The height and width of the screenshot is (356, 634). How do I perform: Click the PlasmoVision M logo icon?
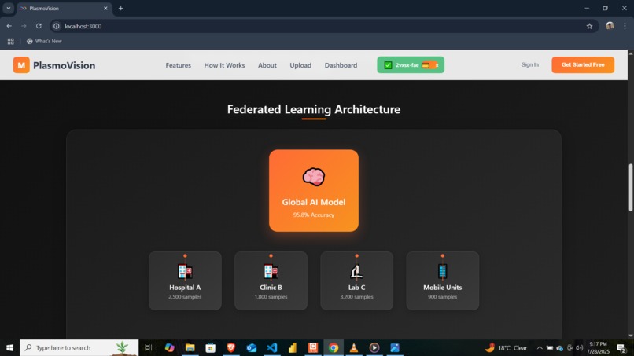click(x=21, y=65)
